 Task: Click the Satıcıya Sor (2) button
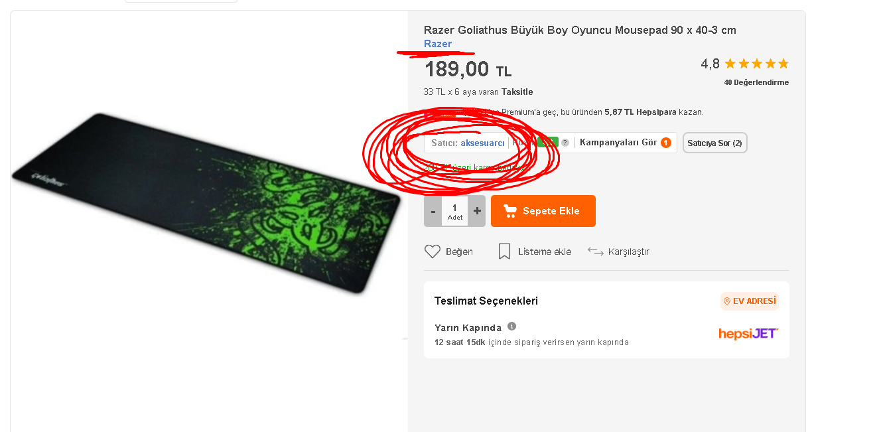[715, 143]
